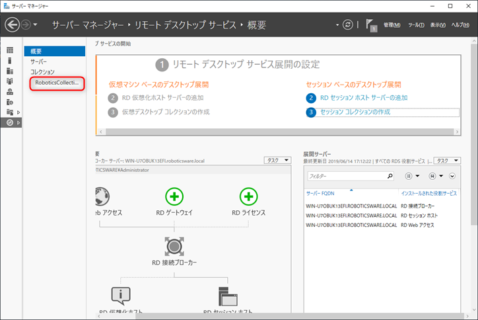Expand the filter options chevron button
Screen dimensions: 478x320
pyautogui.click(x=452, y=177)
